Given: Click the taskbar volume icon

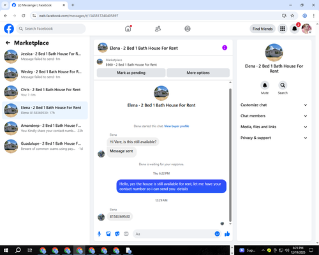Looking at the screenshot, I should [x=287, y=250].
